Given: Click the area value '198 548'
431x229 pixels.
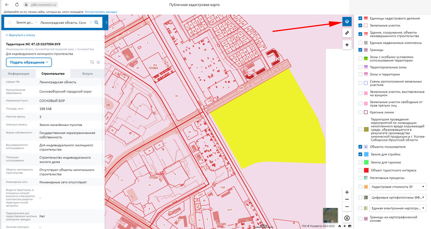Looking at the screenshot, I should pyautogui.click(x=46, y=109).
